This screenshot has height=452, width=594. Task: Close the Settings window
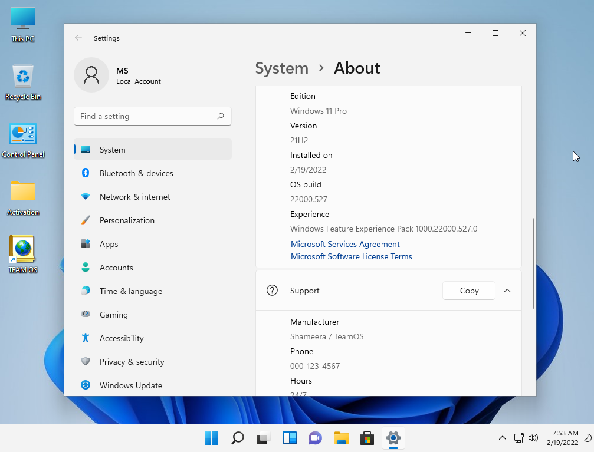[x=523, y=33]
